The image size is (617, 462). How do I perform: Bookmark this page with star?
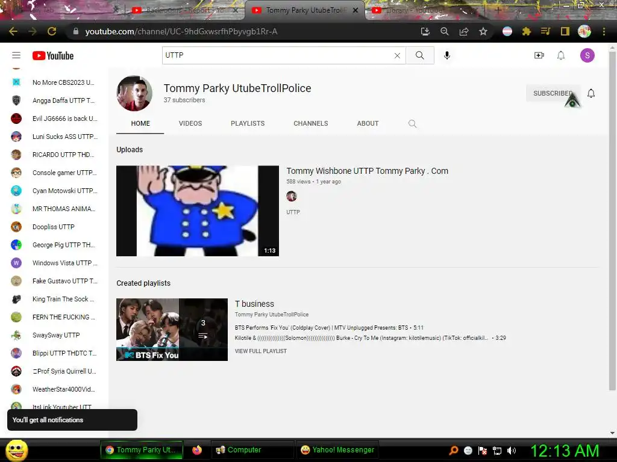pyautogui.click(x=483, y=31)
